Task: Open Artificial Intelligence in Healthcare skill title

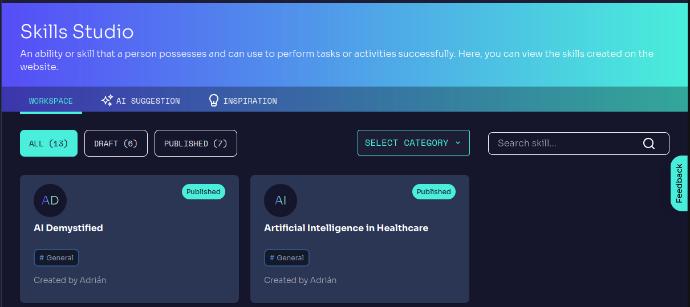Action: [x=346, y=228]
